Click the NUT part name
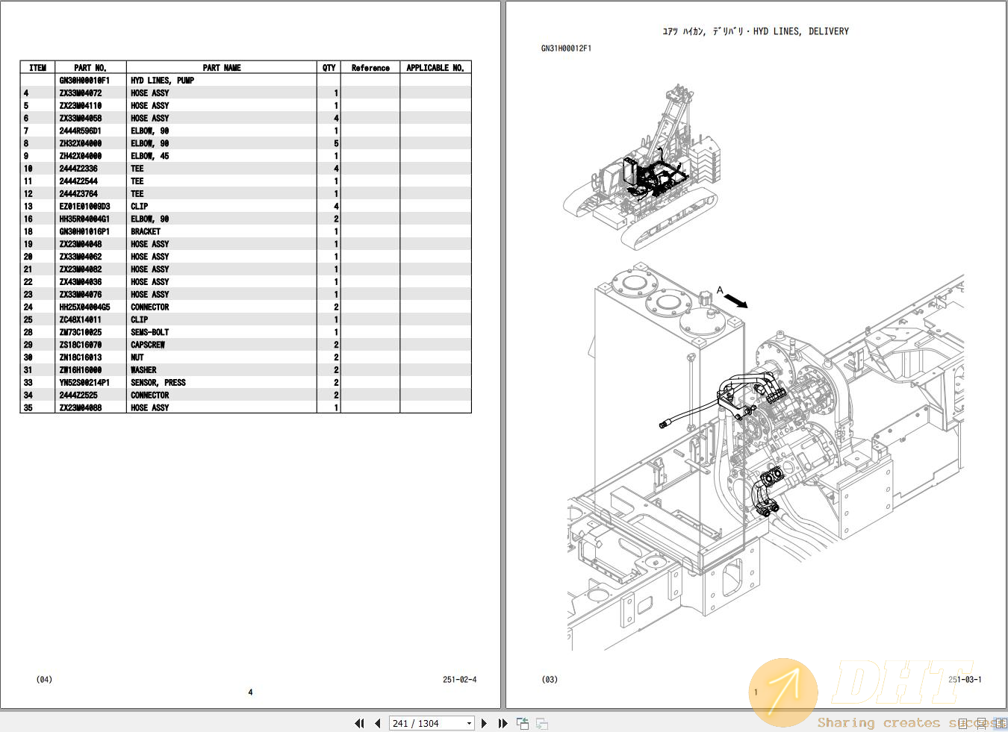Image resolution: width=1008 pixels, height=732 pixels. pos(137,357)
